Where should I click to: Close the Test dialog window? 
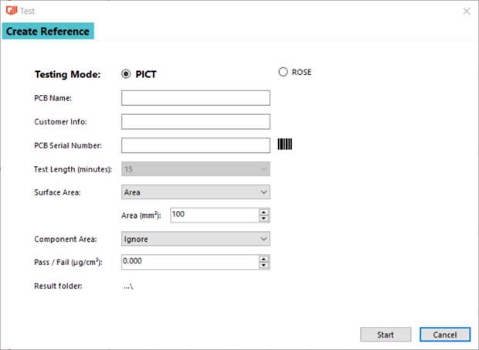pyautogui.click(x=466, y=11)
